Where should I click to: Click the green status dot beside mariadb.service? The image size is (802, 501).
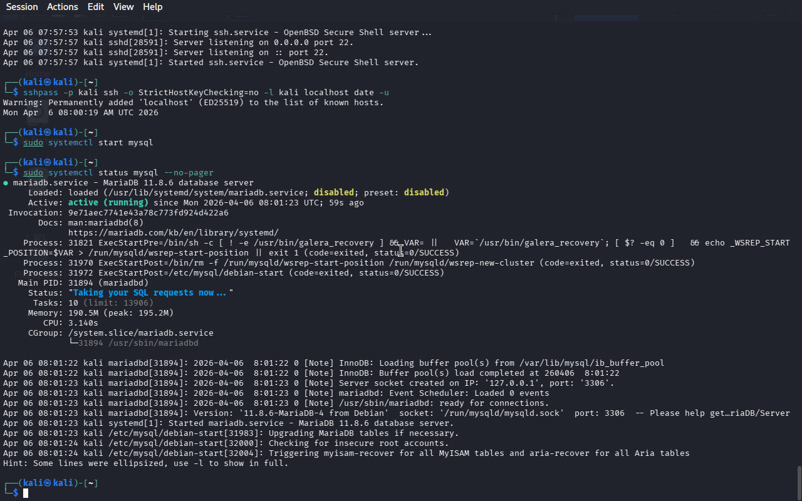pos(6,183)
